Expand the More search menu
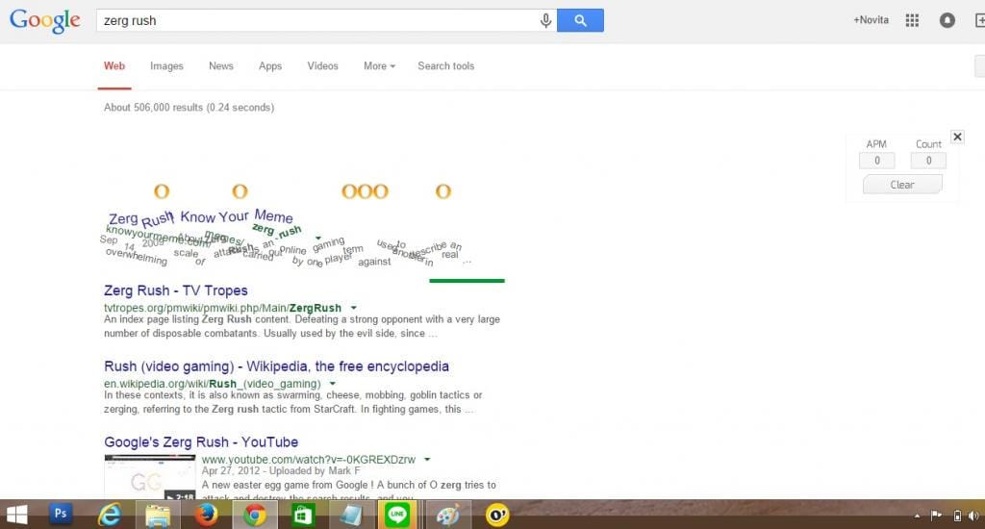 coord(379,66)
